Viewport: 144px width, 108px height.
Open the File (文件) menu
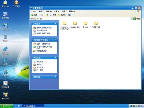(34, 11)
